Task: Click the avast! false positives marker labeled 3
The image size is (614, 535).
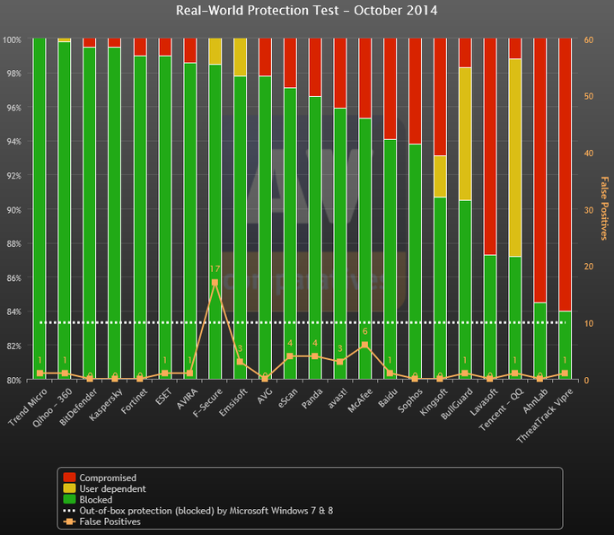Action: (x=340, y=362)
